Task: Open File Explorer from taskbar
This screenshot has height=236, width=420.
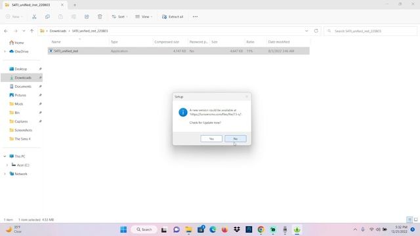Action: point(188,229)
